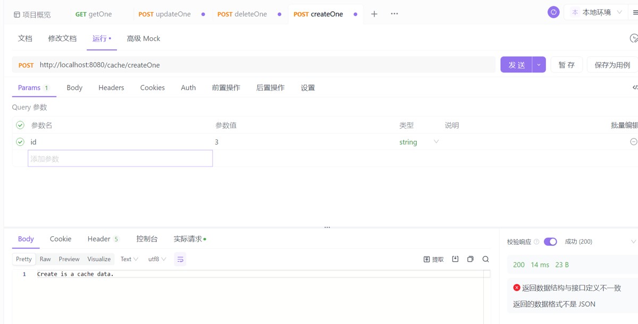The image size is (638, 324).
Task: Click the response text 'Create is a cache data.'
Action: pyautogui.click(x=75, y=274)
